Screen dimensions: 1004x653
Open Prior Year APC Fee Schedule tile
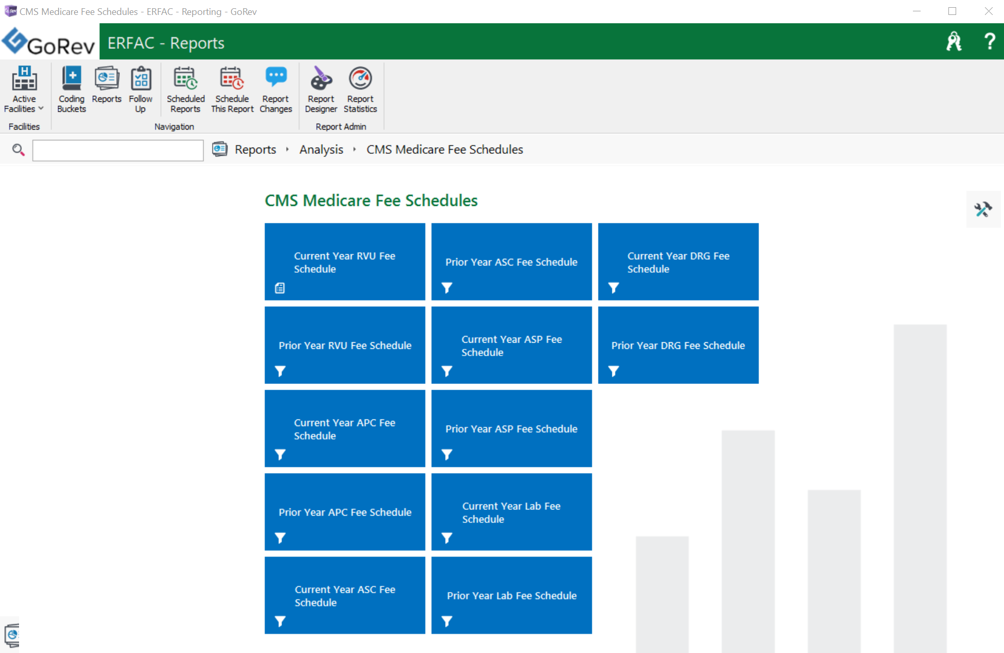tap(345, 511)
